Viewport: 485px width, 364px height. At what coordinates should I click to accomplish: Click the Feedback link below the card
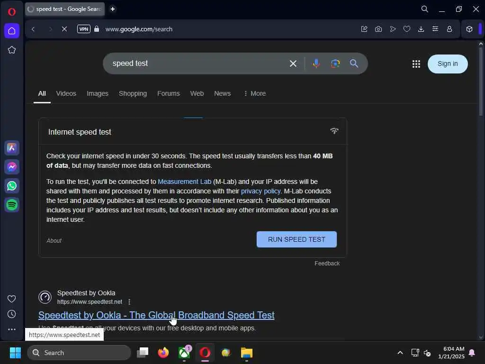pyautogui.click(x=327, y=264)
